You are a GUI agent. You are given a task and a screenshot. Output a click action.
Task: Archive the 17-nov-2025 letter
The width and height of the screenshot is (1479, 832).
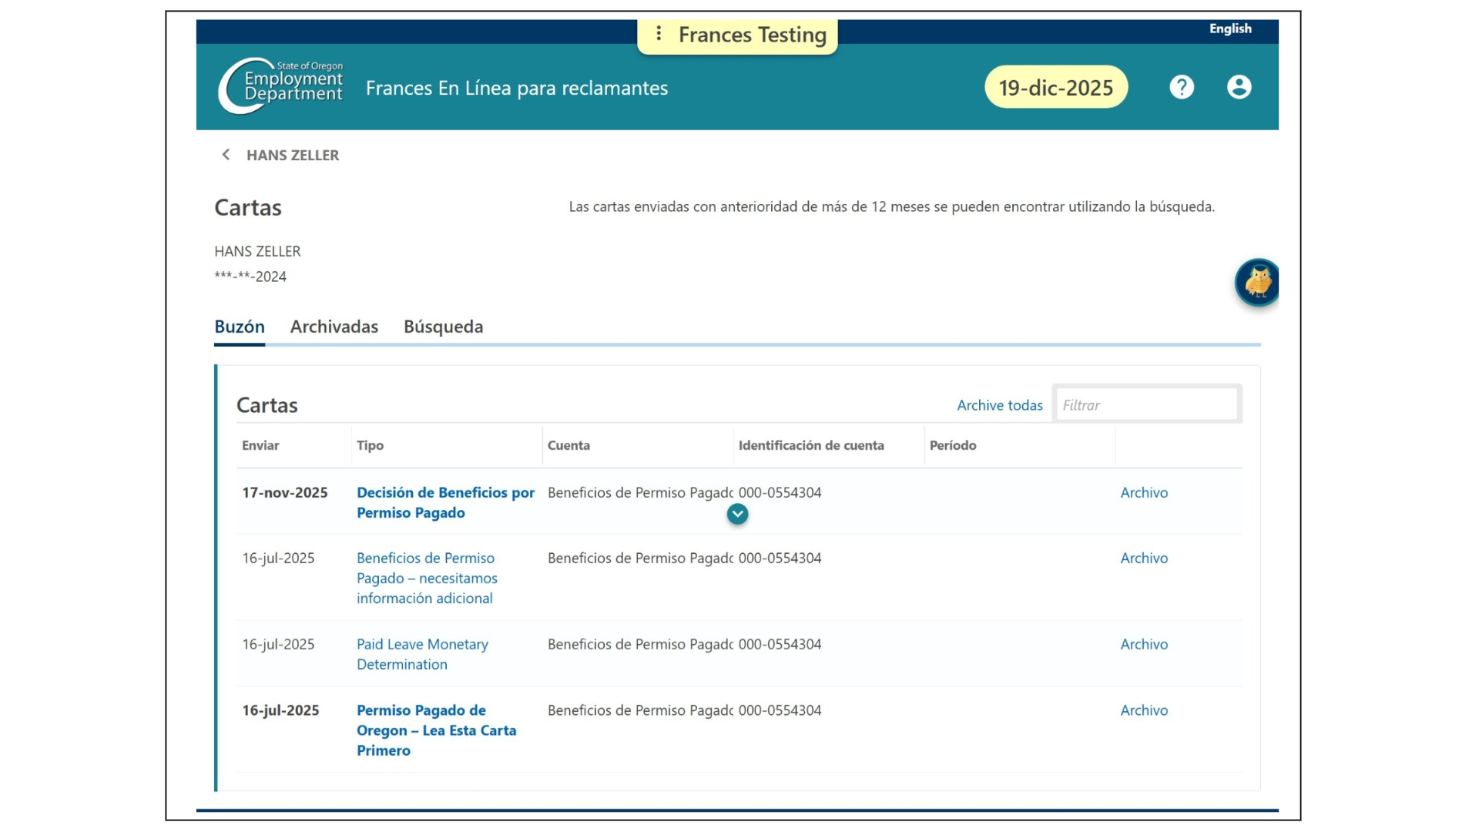(1144, 492)
